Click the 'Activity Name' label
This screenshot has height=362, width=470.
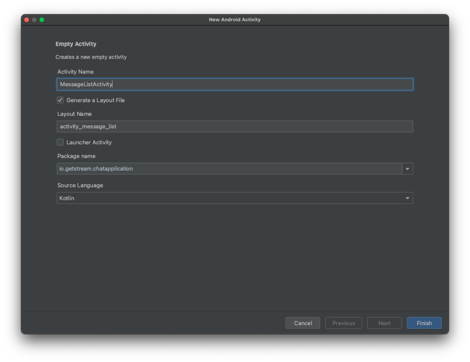(76, 72)
